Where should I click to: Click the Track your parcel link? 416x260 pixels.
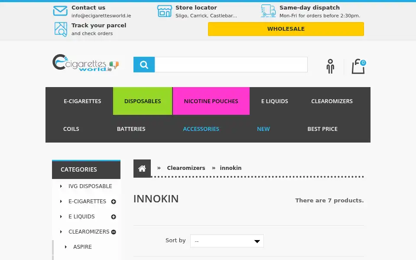coord(99,26)
